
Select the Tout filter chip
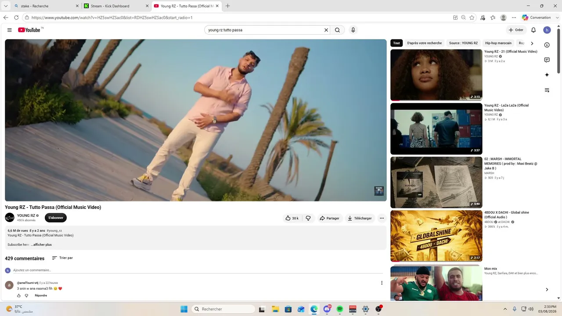pyautogui.click(x=396, y=43)
